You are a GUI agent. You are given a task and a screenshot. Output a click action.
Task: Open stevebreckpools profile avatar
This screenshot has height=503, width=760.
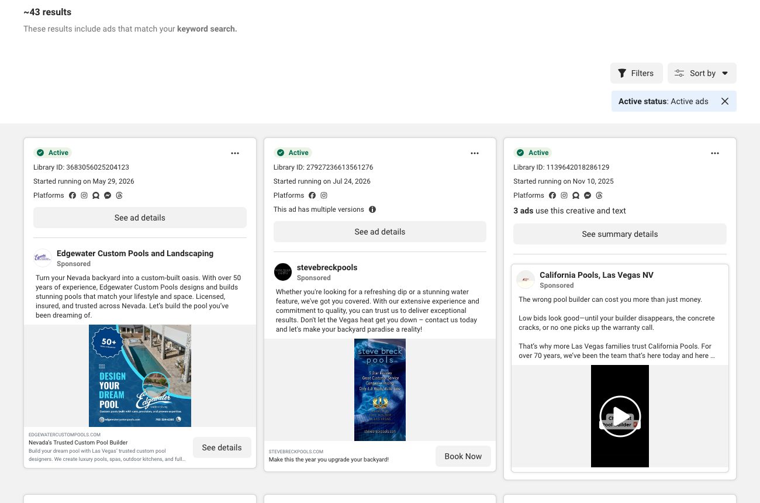[x=283, y=272]
